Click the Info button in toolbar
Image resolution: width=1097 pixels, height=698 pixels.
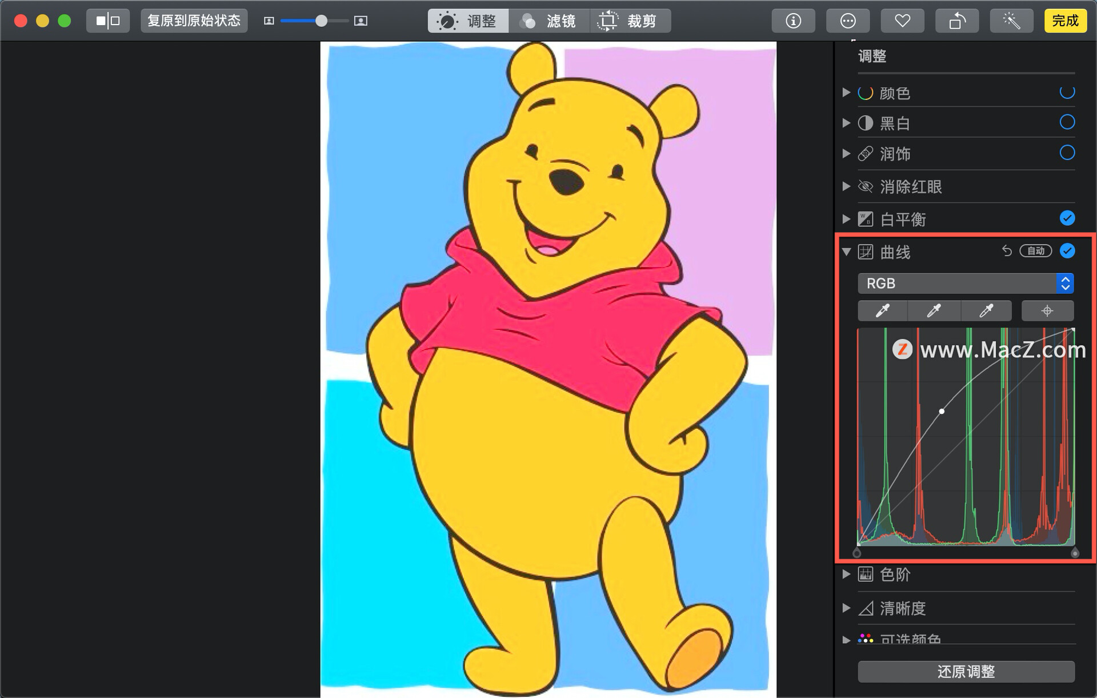click(793, 21)
